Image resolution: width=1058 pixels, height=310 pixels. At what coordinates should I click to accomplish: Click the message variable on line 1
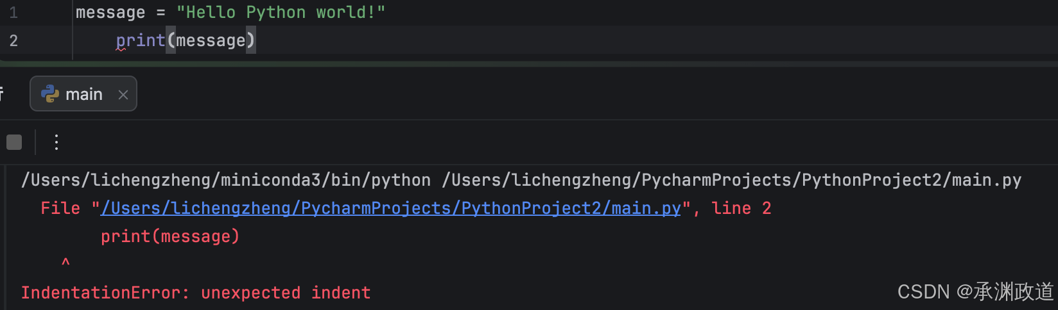coord(110,12)
